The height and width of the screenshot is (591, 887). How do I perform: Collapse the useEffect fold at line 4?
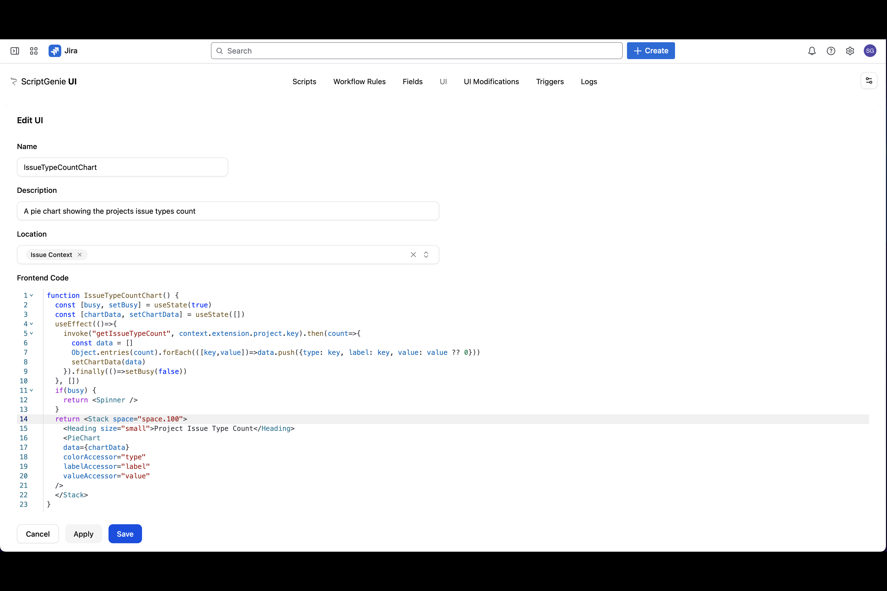click(32, 324)
